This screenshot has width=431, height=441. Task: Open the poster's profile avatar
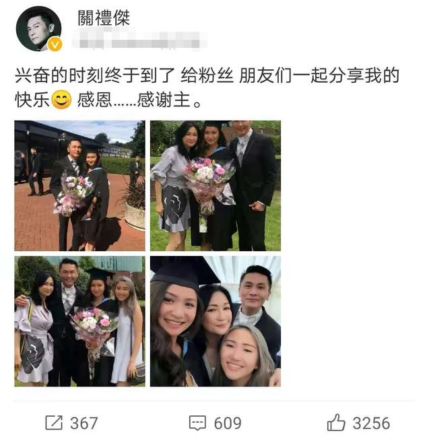[x=39, y=28]
